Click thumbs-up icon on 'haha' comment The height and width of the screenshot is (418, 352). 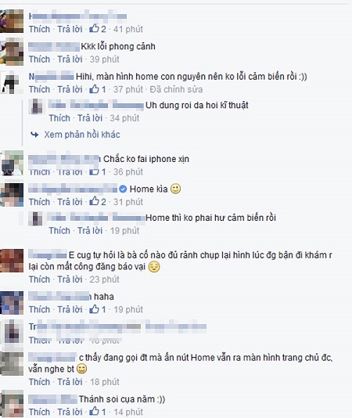point(94,309)
